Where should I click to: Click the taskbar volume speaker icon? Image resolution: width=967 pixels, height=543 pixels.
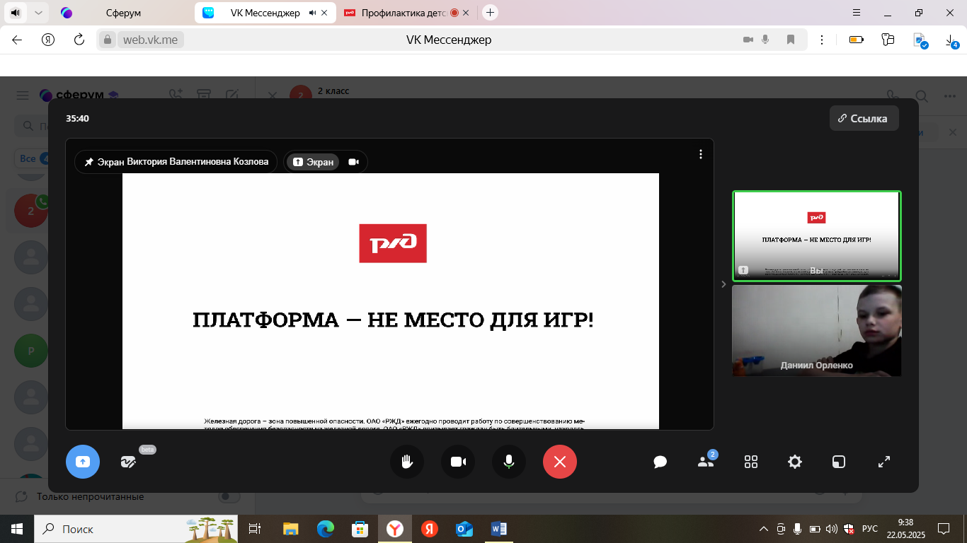(832, 529)
